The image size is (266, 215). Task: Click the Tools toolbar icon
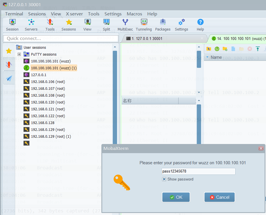[50, 22]
